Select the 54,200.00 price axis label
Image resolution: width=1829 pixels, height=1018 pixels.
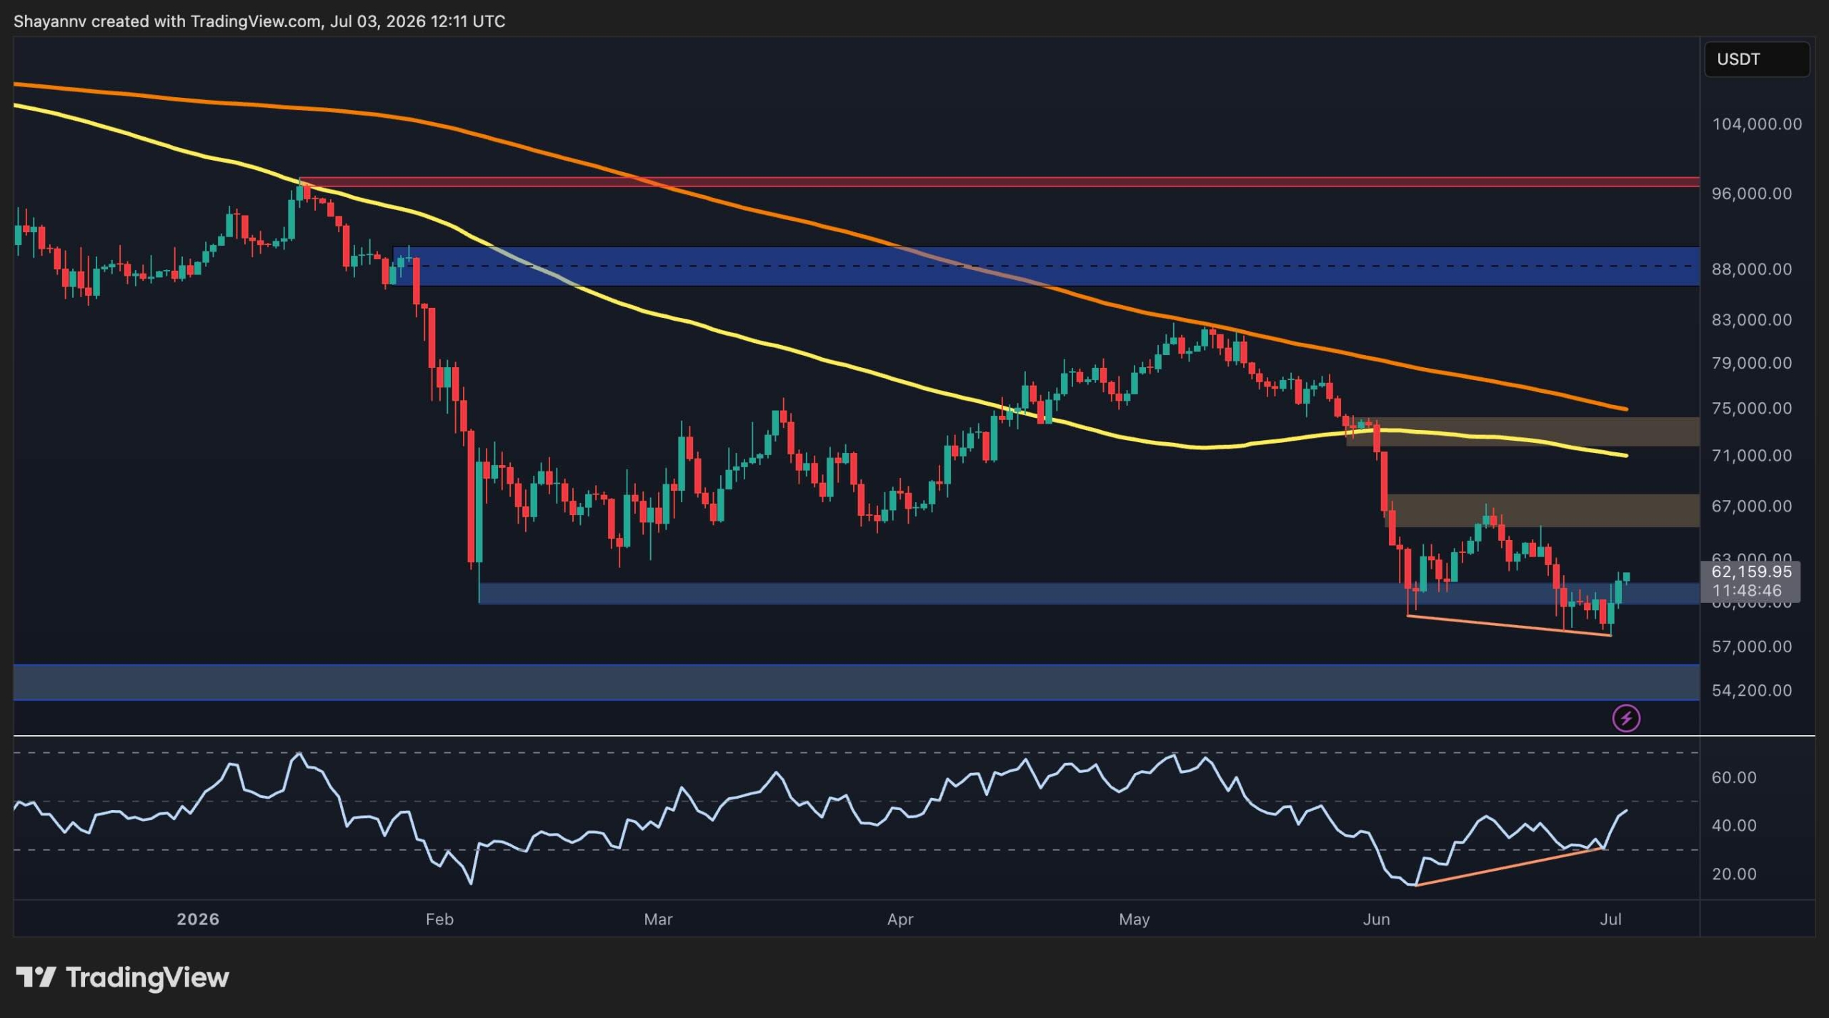tap(1752, 690)
